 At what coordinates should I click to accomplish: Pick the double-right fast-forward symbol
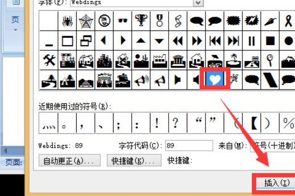click(x=196, y=41)
